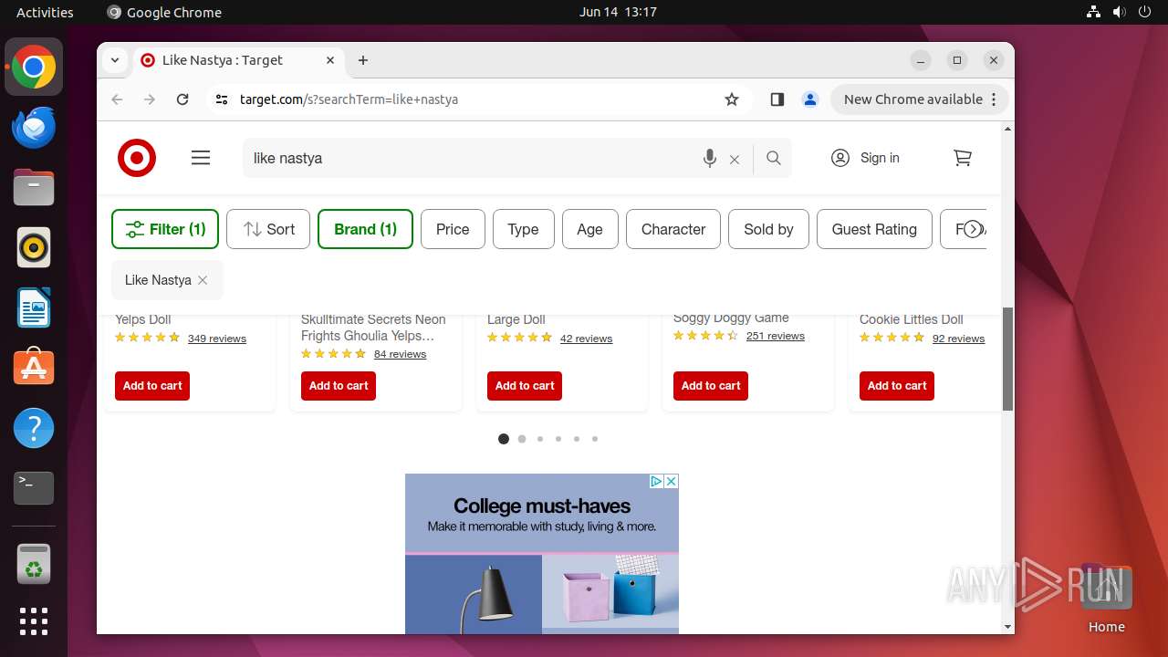
Task: Open Terminal from dock
Action: tap(34, 488)
